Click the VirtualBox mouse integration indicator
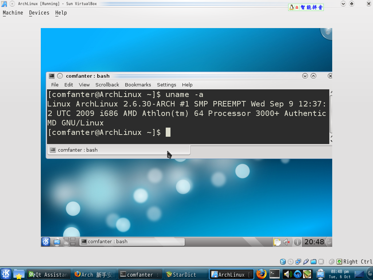 tap(331, 262)
